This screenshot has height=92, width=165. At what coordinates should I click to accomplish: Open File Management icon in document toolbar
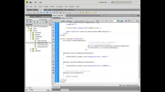tap(119, 21)
